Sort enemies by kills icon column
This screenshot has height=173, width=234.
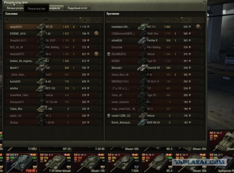[175, 20]
